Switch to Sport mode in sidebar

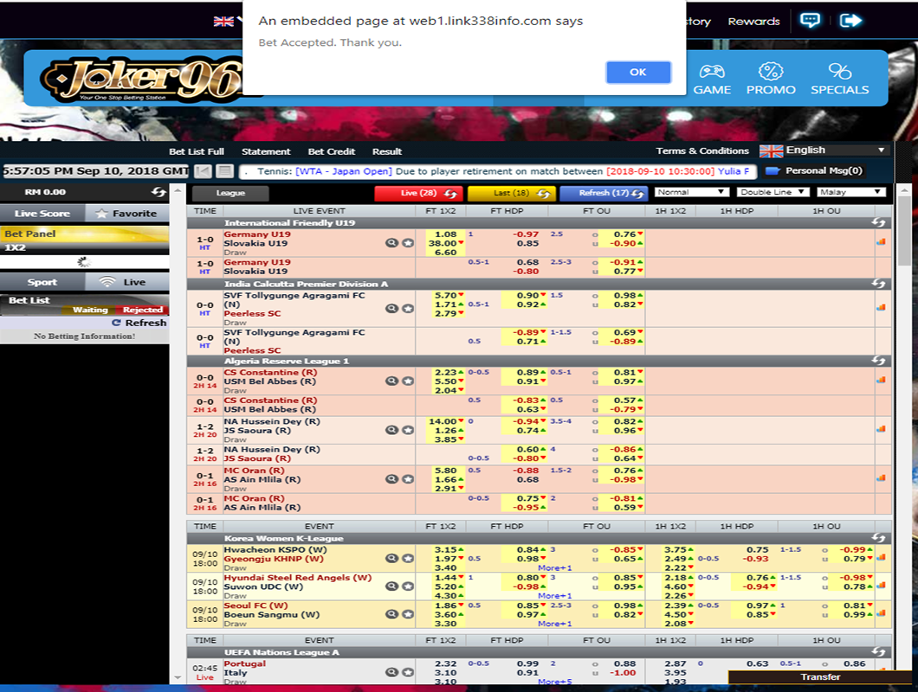(x=42, y=282)
